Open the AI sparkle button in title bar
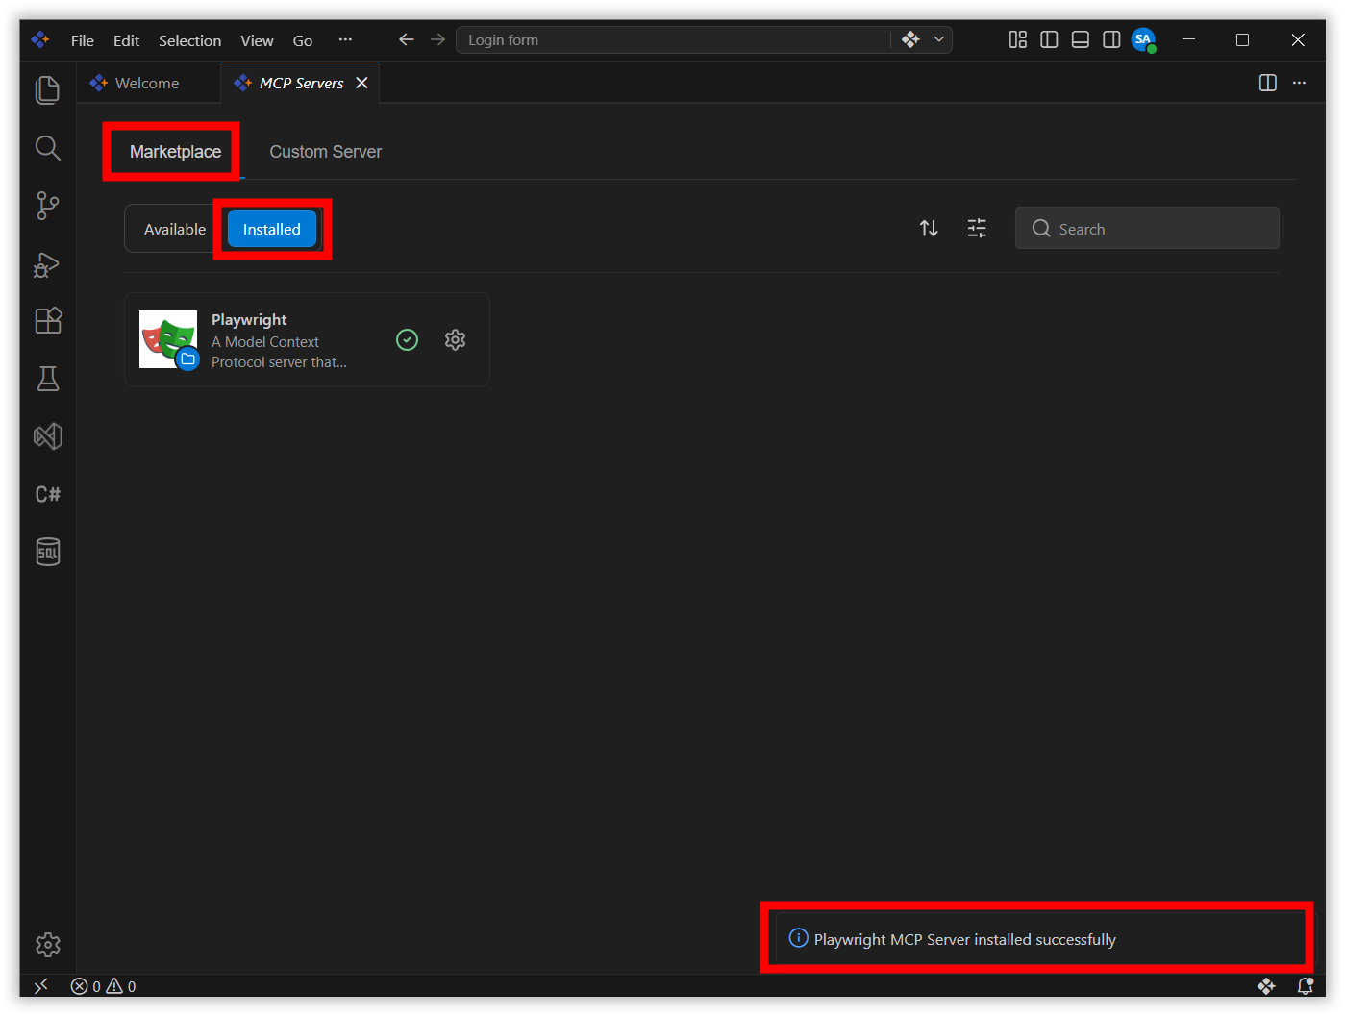Image resolution: width=1345 pixels, height=1016 pixels. [x=910, y=39]
